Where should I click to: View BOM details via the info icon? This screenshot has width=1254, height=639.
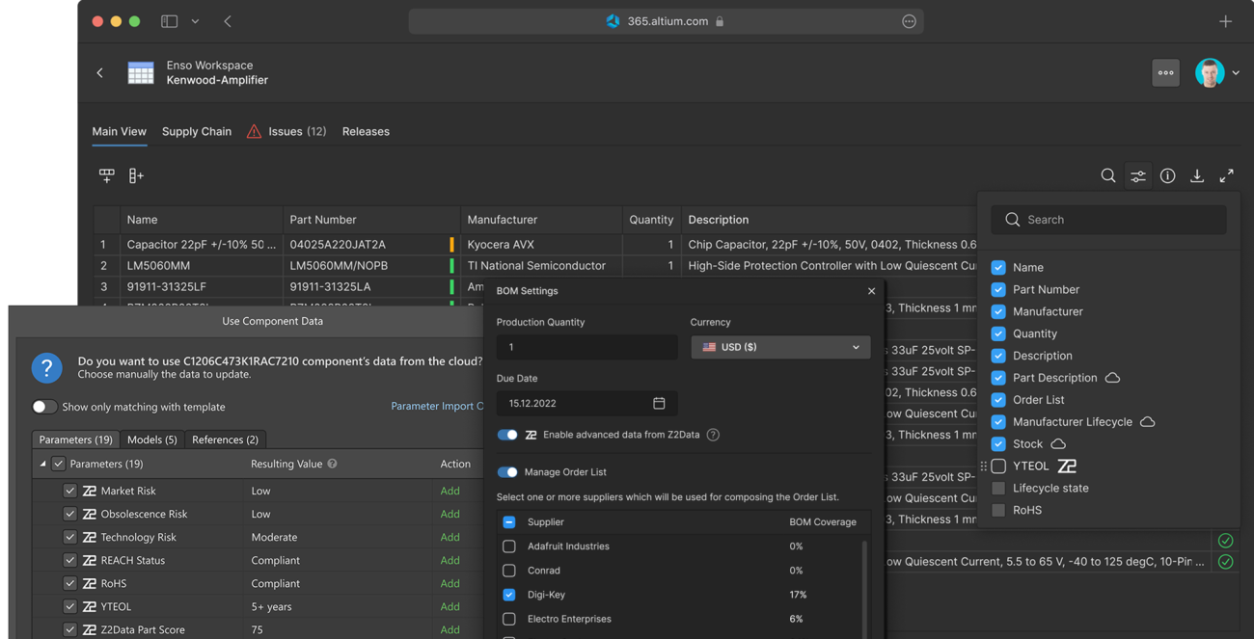pyautogui.click(x=1167, y=175)
